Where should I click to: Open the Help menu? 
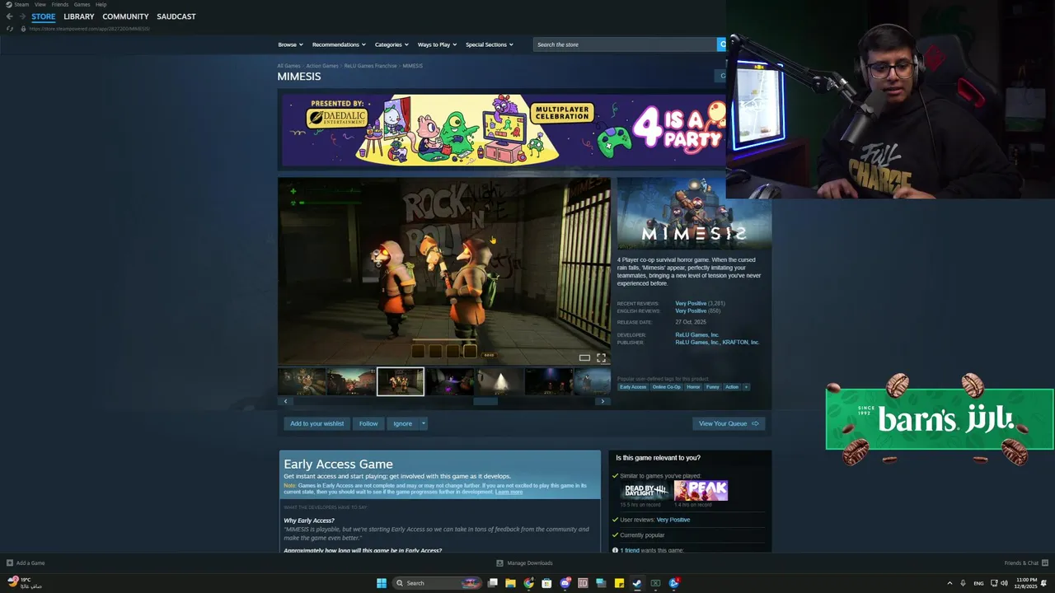(101, 4)
